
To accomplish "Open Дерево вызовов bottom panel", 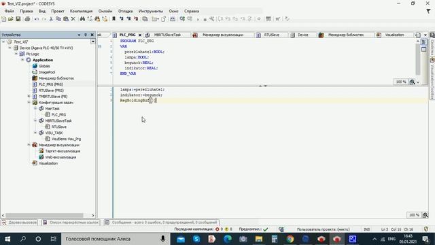I will [x=20, y=223].
